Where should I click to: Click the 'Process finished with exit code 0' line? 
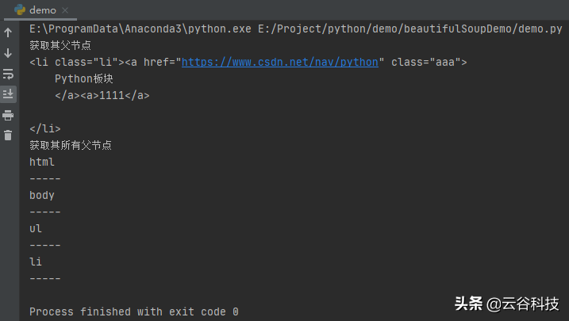(x=134, y=311)
